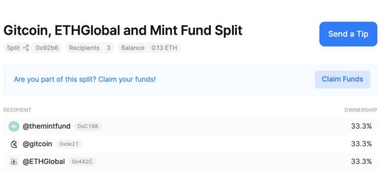Claim Funds from the split
The height and width of the screenshot is (177, 381).
tap(343, 79)
